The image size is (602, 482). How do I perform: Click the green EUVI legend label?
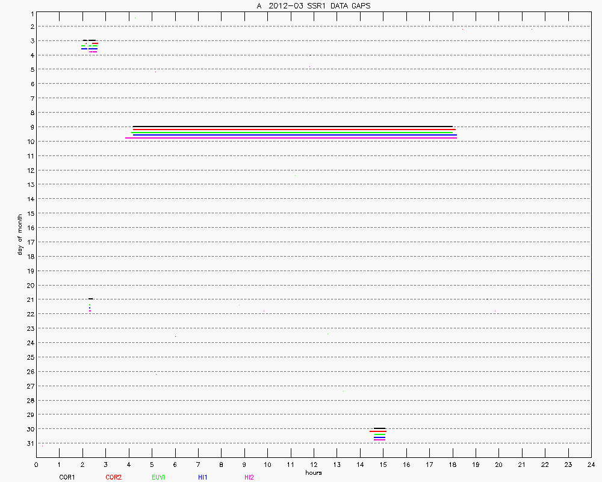point(158,477)
